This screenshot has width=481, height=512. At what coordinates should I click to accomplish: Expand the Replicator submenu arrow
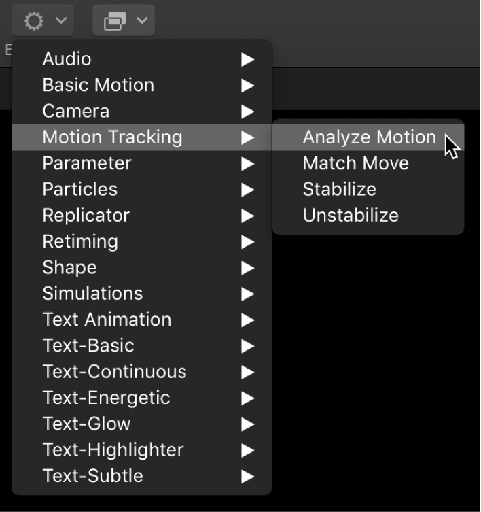(247, 216)
